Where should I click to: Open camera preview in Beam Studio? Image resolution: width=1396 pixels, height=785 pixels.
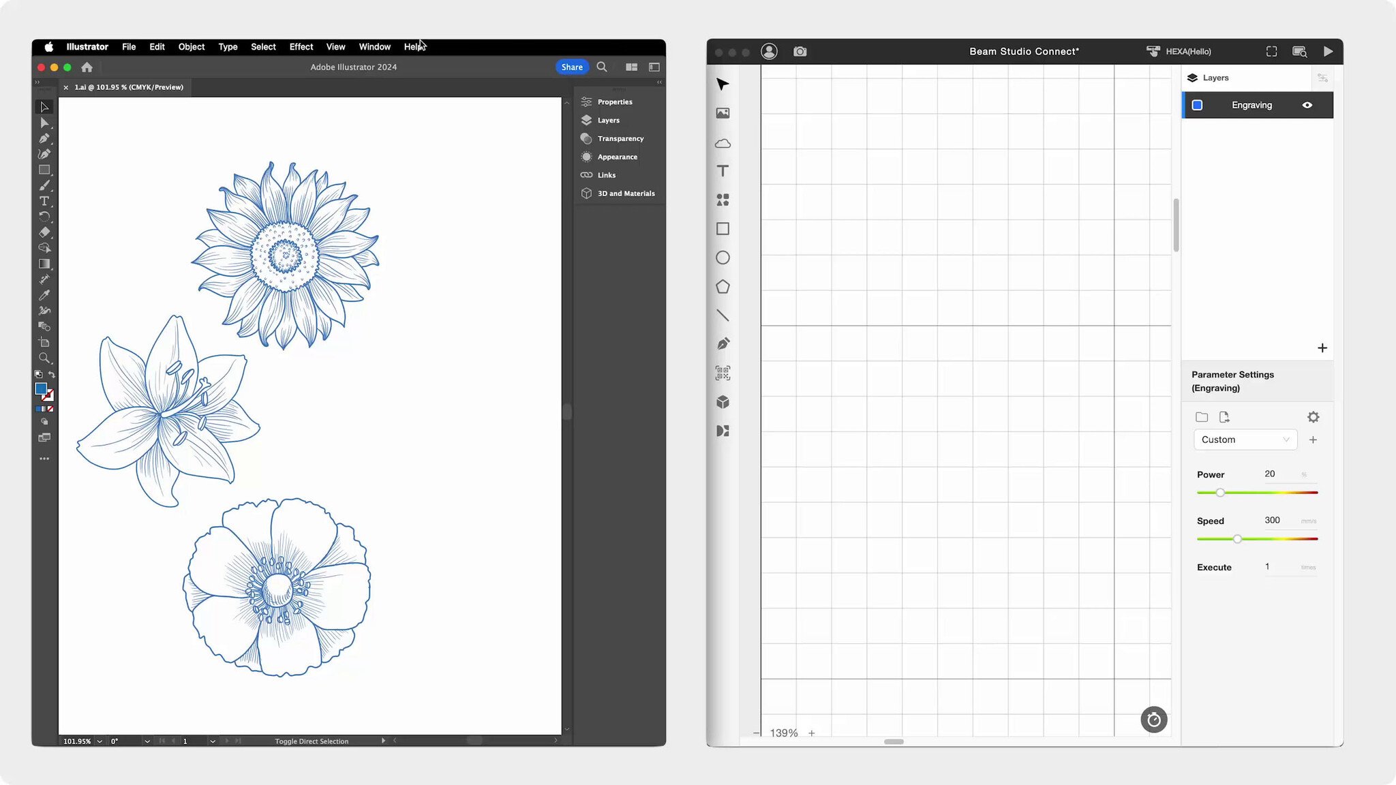[800, 52]
